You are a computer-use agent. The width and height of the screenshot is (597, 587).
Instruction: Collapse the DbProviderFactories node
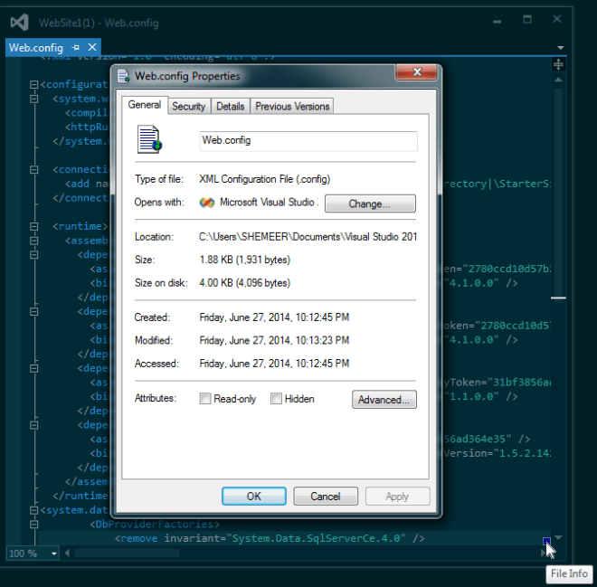tap(33, 525)
